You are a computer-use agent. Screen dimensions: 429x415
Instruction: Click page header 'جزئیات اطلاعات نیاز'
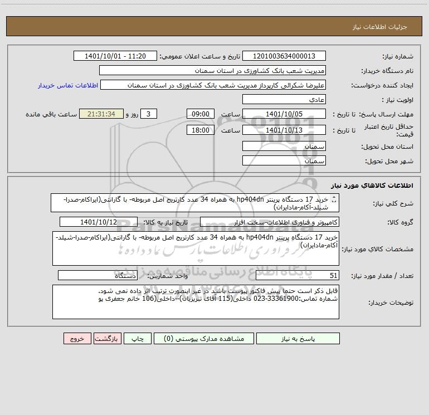click(x=380, y=27)
